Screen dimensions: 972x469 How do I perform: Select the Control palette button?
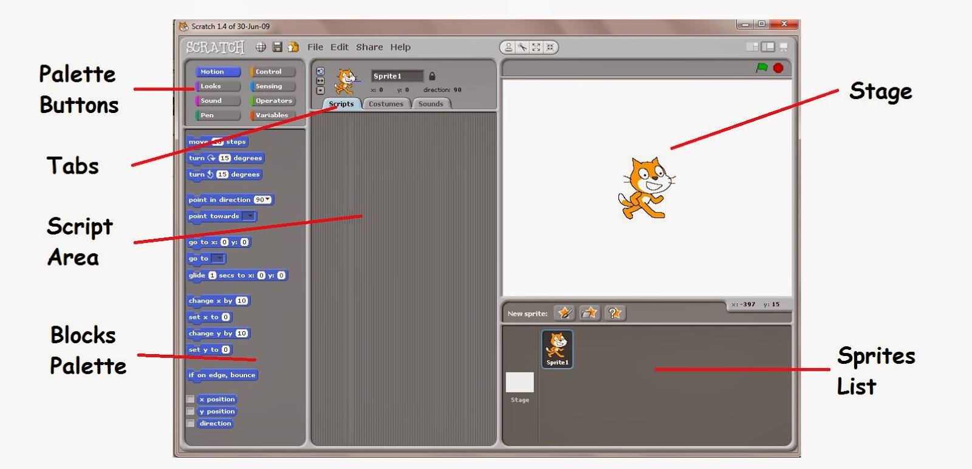(273, 72)
